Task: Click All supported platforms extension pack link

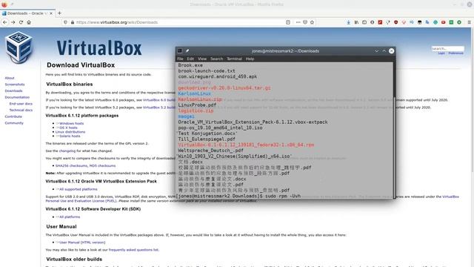Action: [x=79, y=189]
